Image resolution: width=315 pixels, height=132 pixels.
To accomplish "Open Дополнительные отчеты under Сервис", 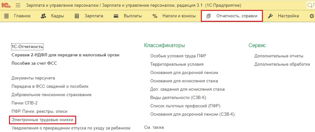I will click(274, 56).
